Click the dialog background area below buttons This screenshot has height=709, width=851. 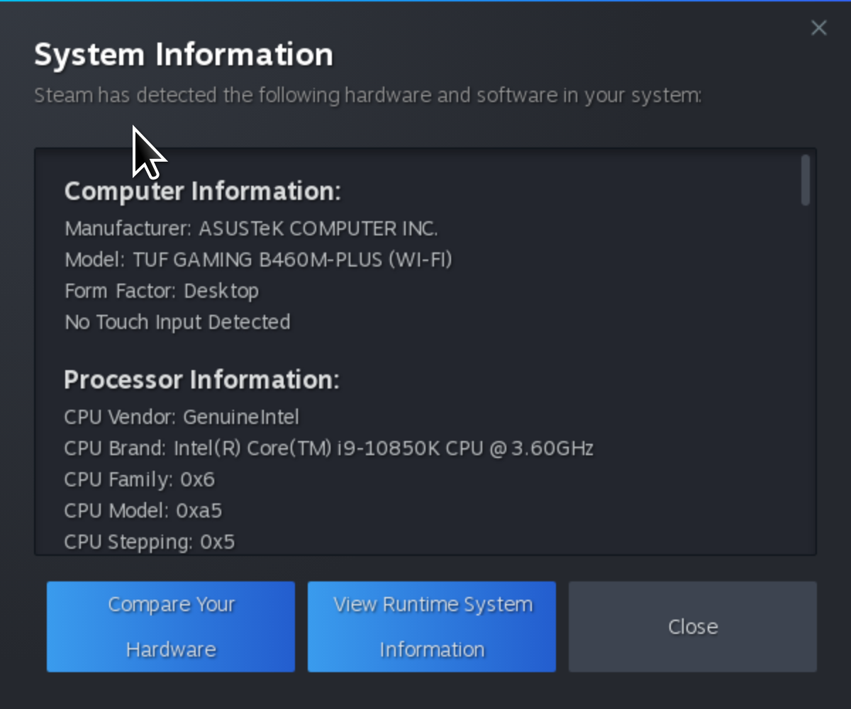[x=425, y=691]
